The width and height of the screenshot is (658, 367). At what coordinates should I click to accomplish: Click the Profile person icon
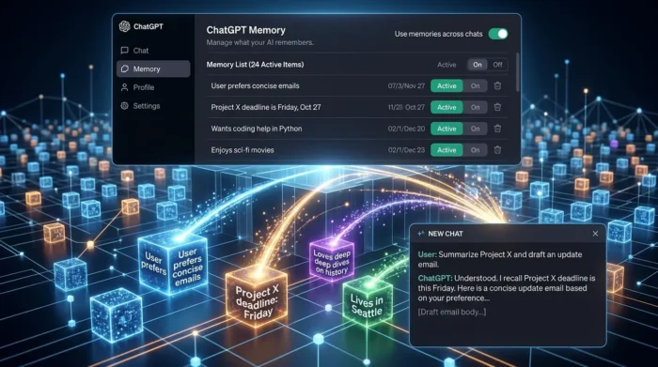coord(124,87)
